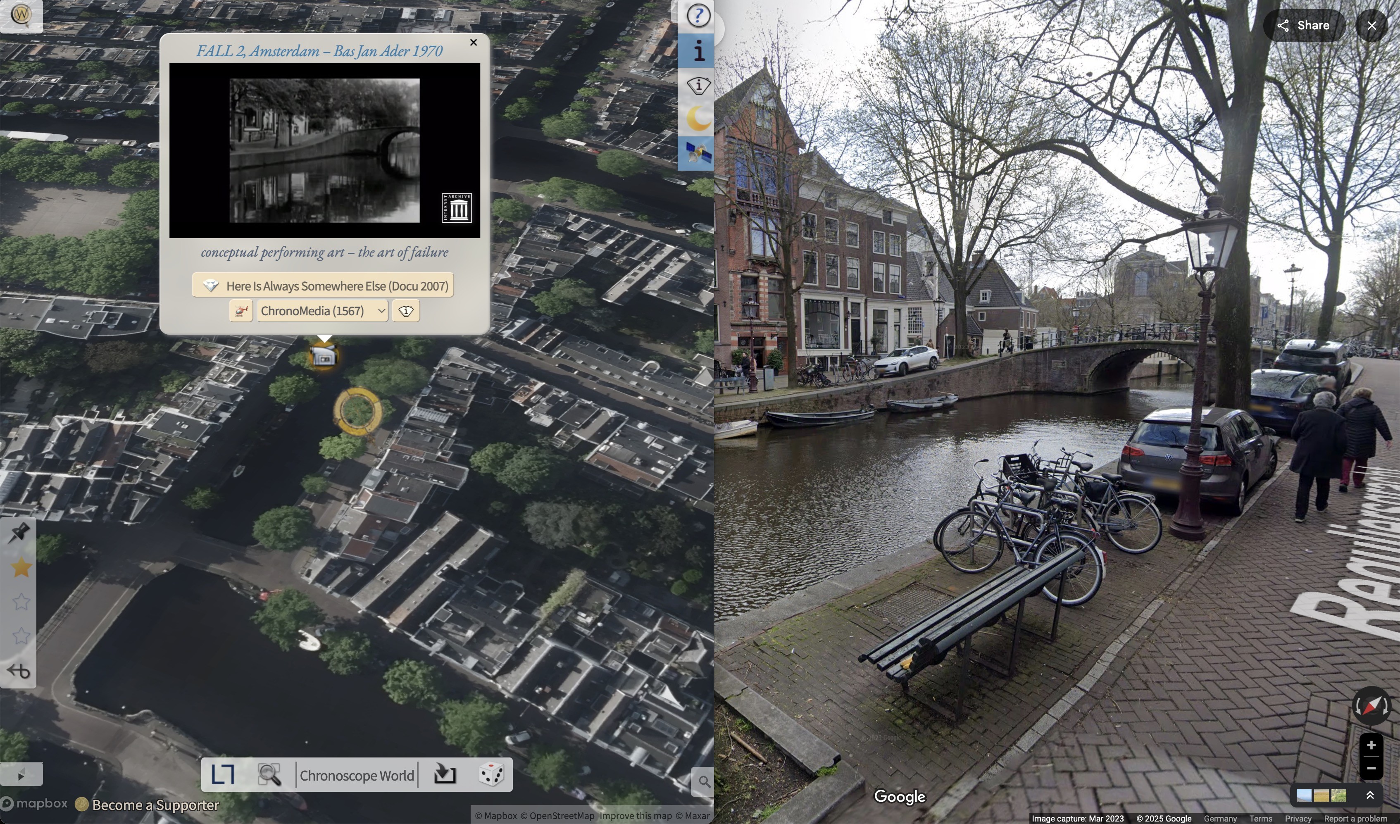Click the first empty star icon

(x=21, y=602)
